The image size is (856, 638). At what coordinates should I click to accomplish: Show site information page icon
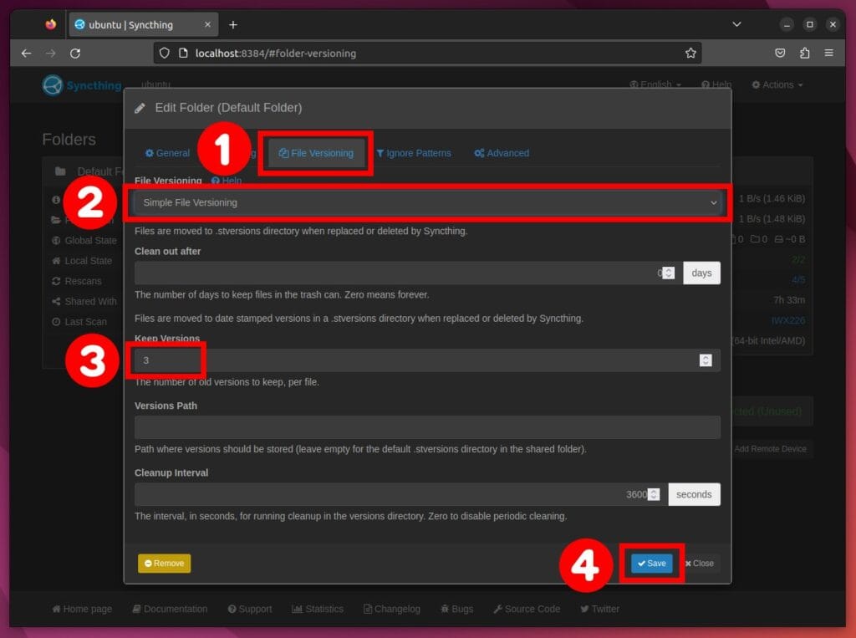coord(183,53)
